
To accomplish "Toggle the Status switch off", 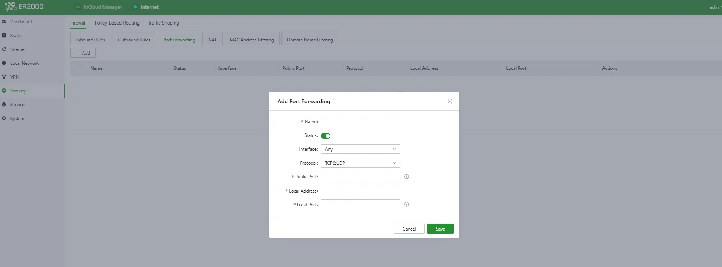I will point(325,136).
